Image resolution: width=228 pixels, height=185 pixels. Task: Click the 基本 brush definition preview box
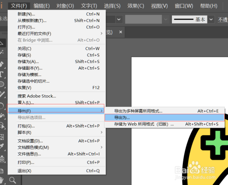point(190,19)
